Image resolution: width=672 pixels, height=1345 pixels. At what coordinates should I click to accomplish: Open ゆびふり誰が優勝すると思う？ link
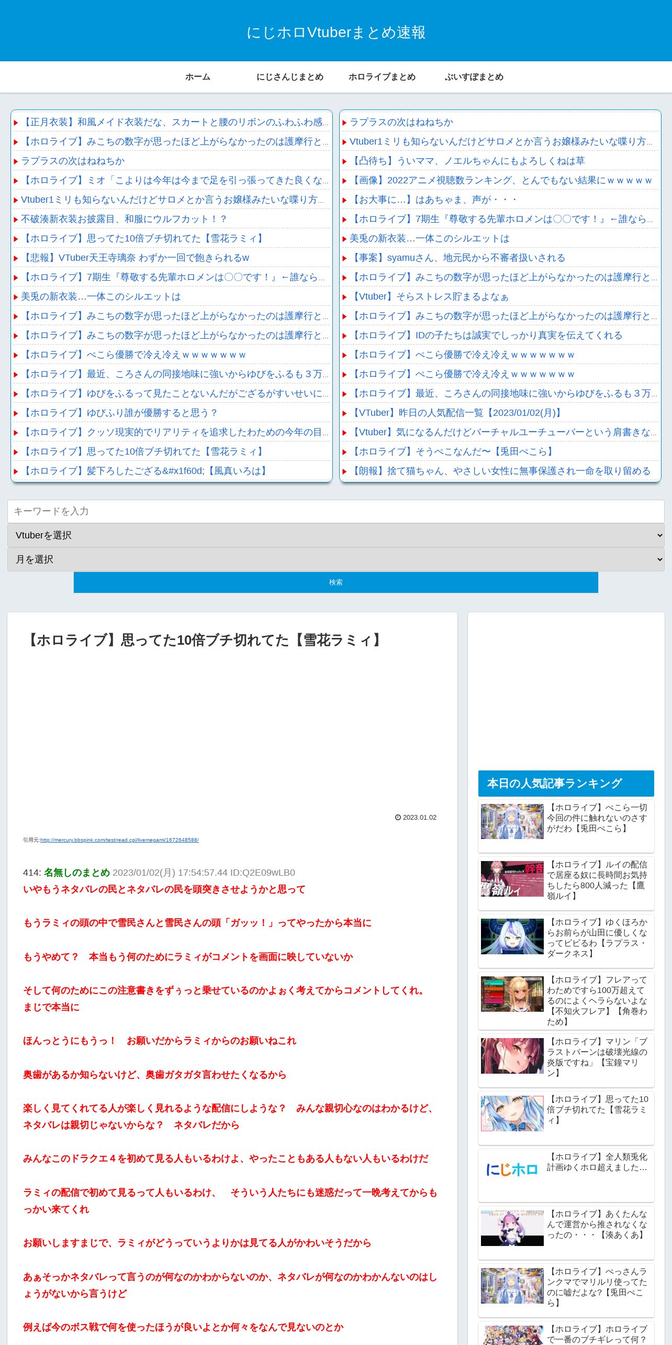click(119, 413)
